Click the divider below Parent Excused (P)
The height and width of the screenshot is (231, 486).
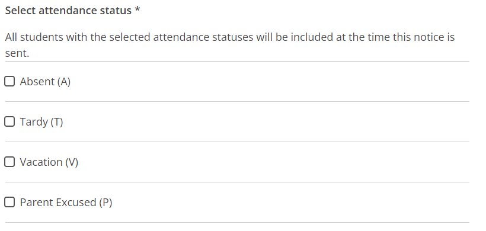[237, 222]
